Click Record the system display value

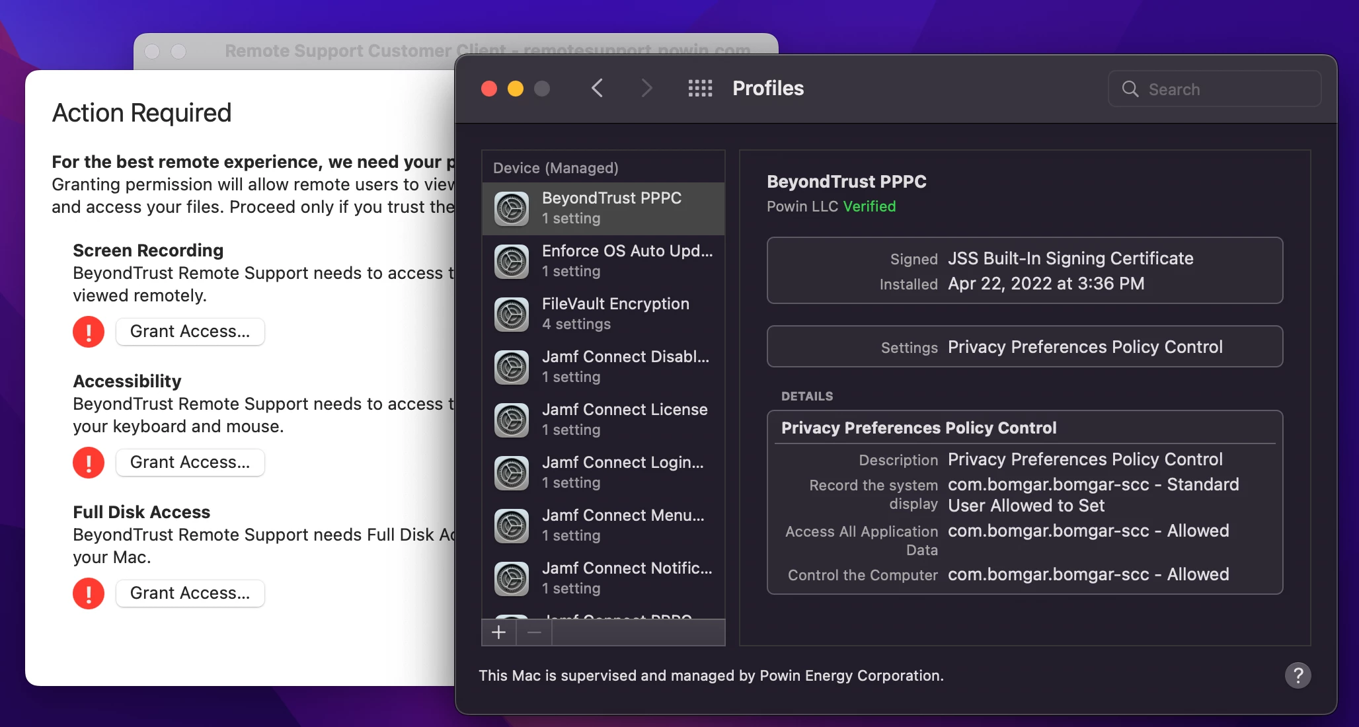[x=1093, y=495]
